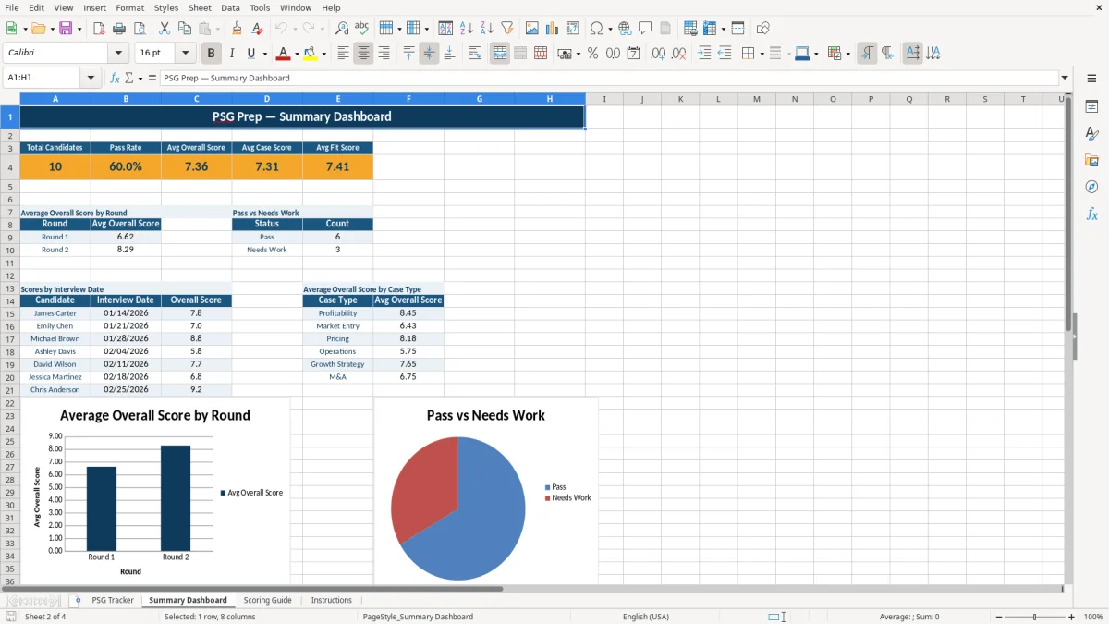Click the Select Function sigma button
The width and height of the screenshot is (1109, 624).
click(128, 78)
